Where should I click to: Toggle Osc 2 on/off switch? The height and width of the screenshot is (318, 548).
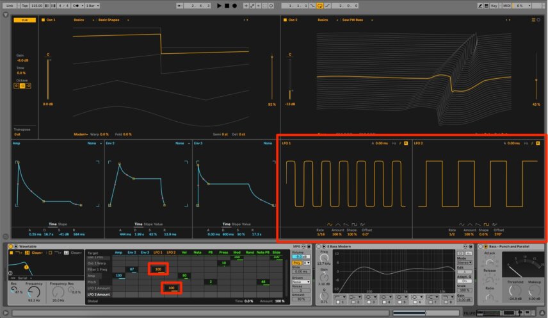(x=285, y=20)
